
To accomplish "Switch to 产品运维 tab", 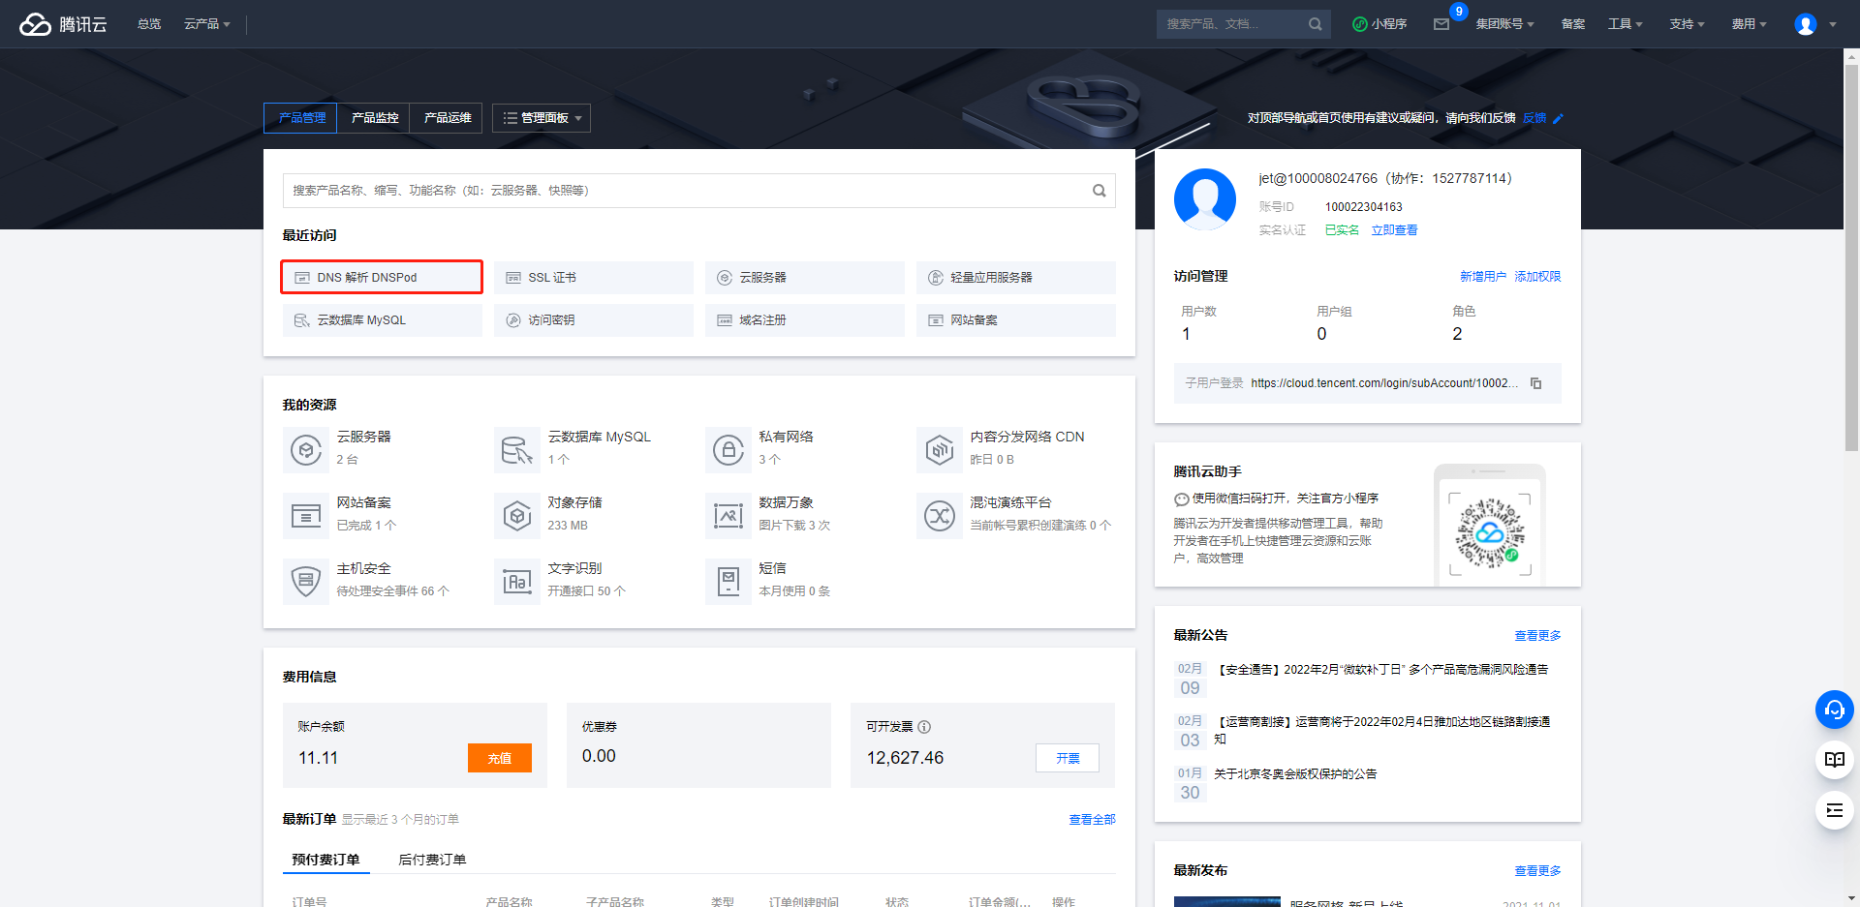I will pos(447,118).
